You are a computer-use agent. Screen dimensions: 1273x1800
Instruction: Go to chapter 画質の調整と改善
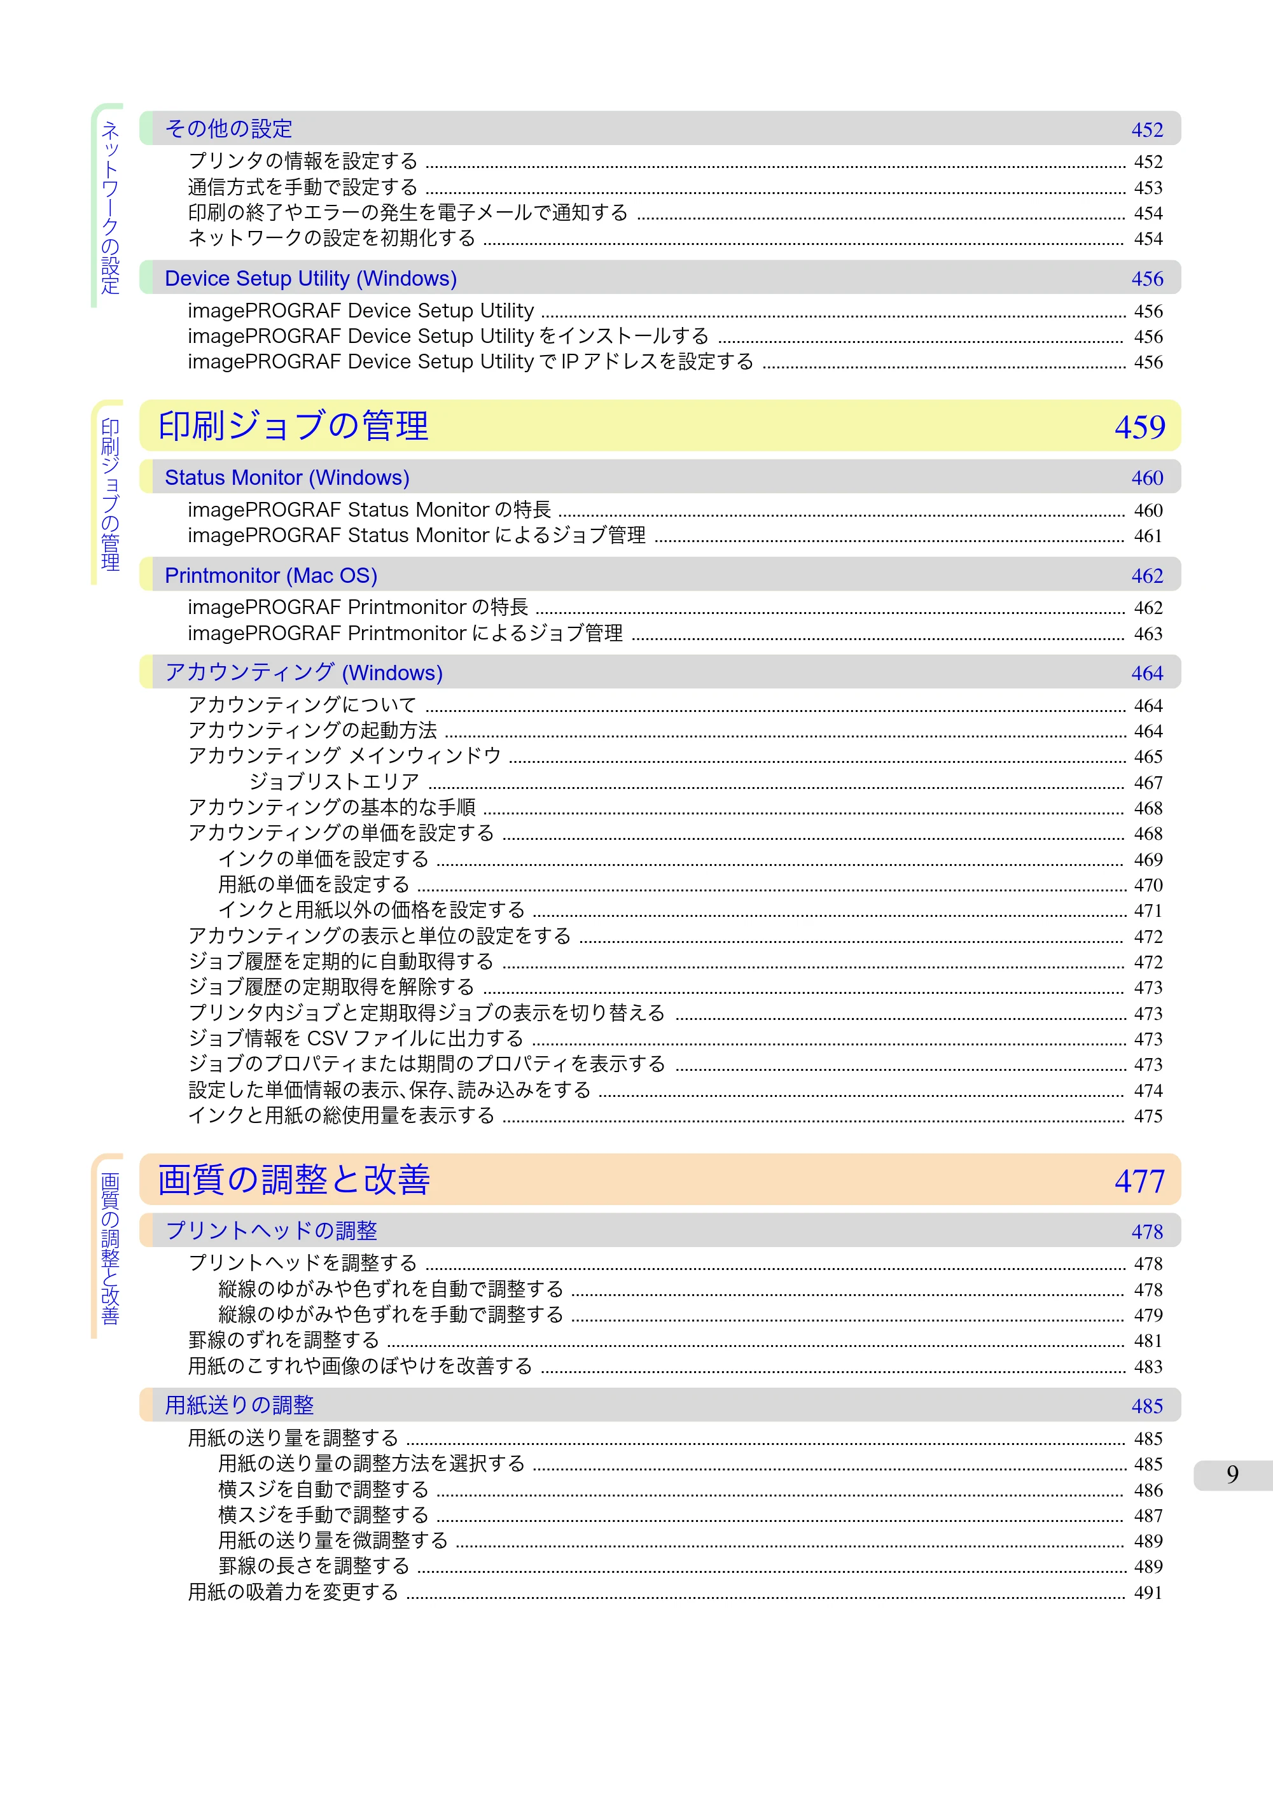(x=660, y=1180)
